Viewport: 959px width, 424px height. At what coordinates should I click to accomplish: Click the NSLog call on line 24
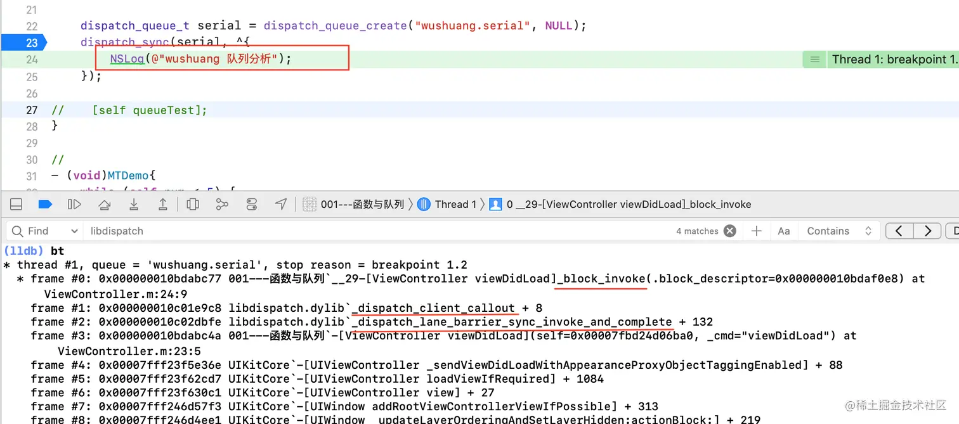127,59
